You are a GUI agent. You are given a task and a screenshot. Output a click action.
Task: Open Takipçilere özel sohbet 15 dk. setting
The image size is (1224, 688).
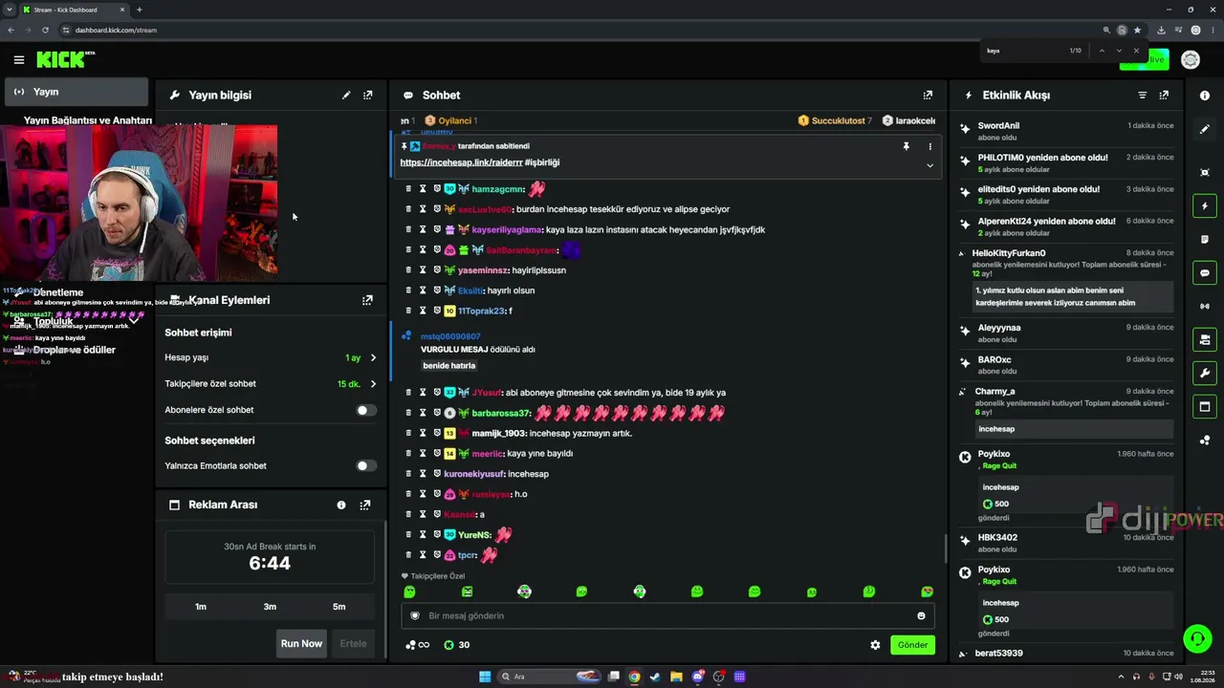(271, 384)
